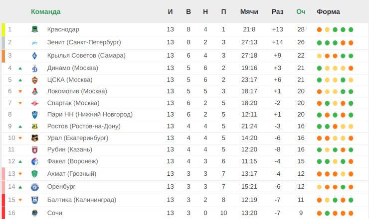Click the Форма column header
The width and height of the screenshot is (369, 219).
tap(328, 12)
